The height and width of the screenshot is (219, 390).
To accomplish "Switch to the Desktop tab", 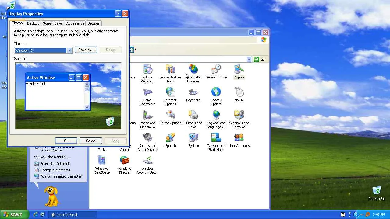I will [33, 23].
